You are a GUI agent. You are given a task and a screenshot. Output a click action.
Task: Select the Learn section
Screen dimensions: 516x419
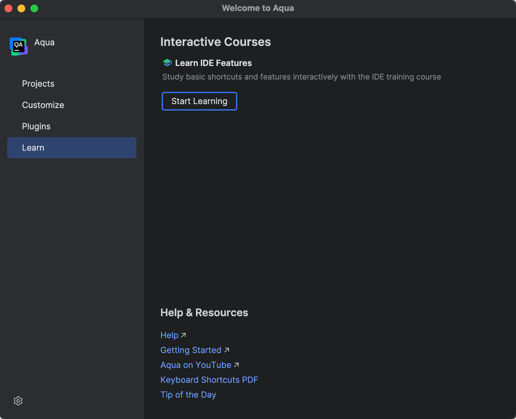click(72, 148)
